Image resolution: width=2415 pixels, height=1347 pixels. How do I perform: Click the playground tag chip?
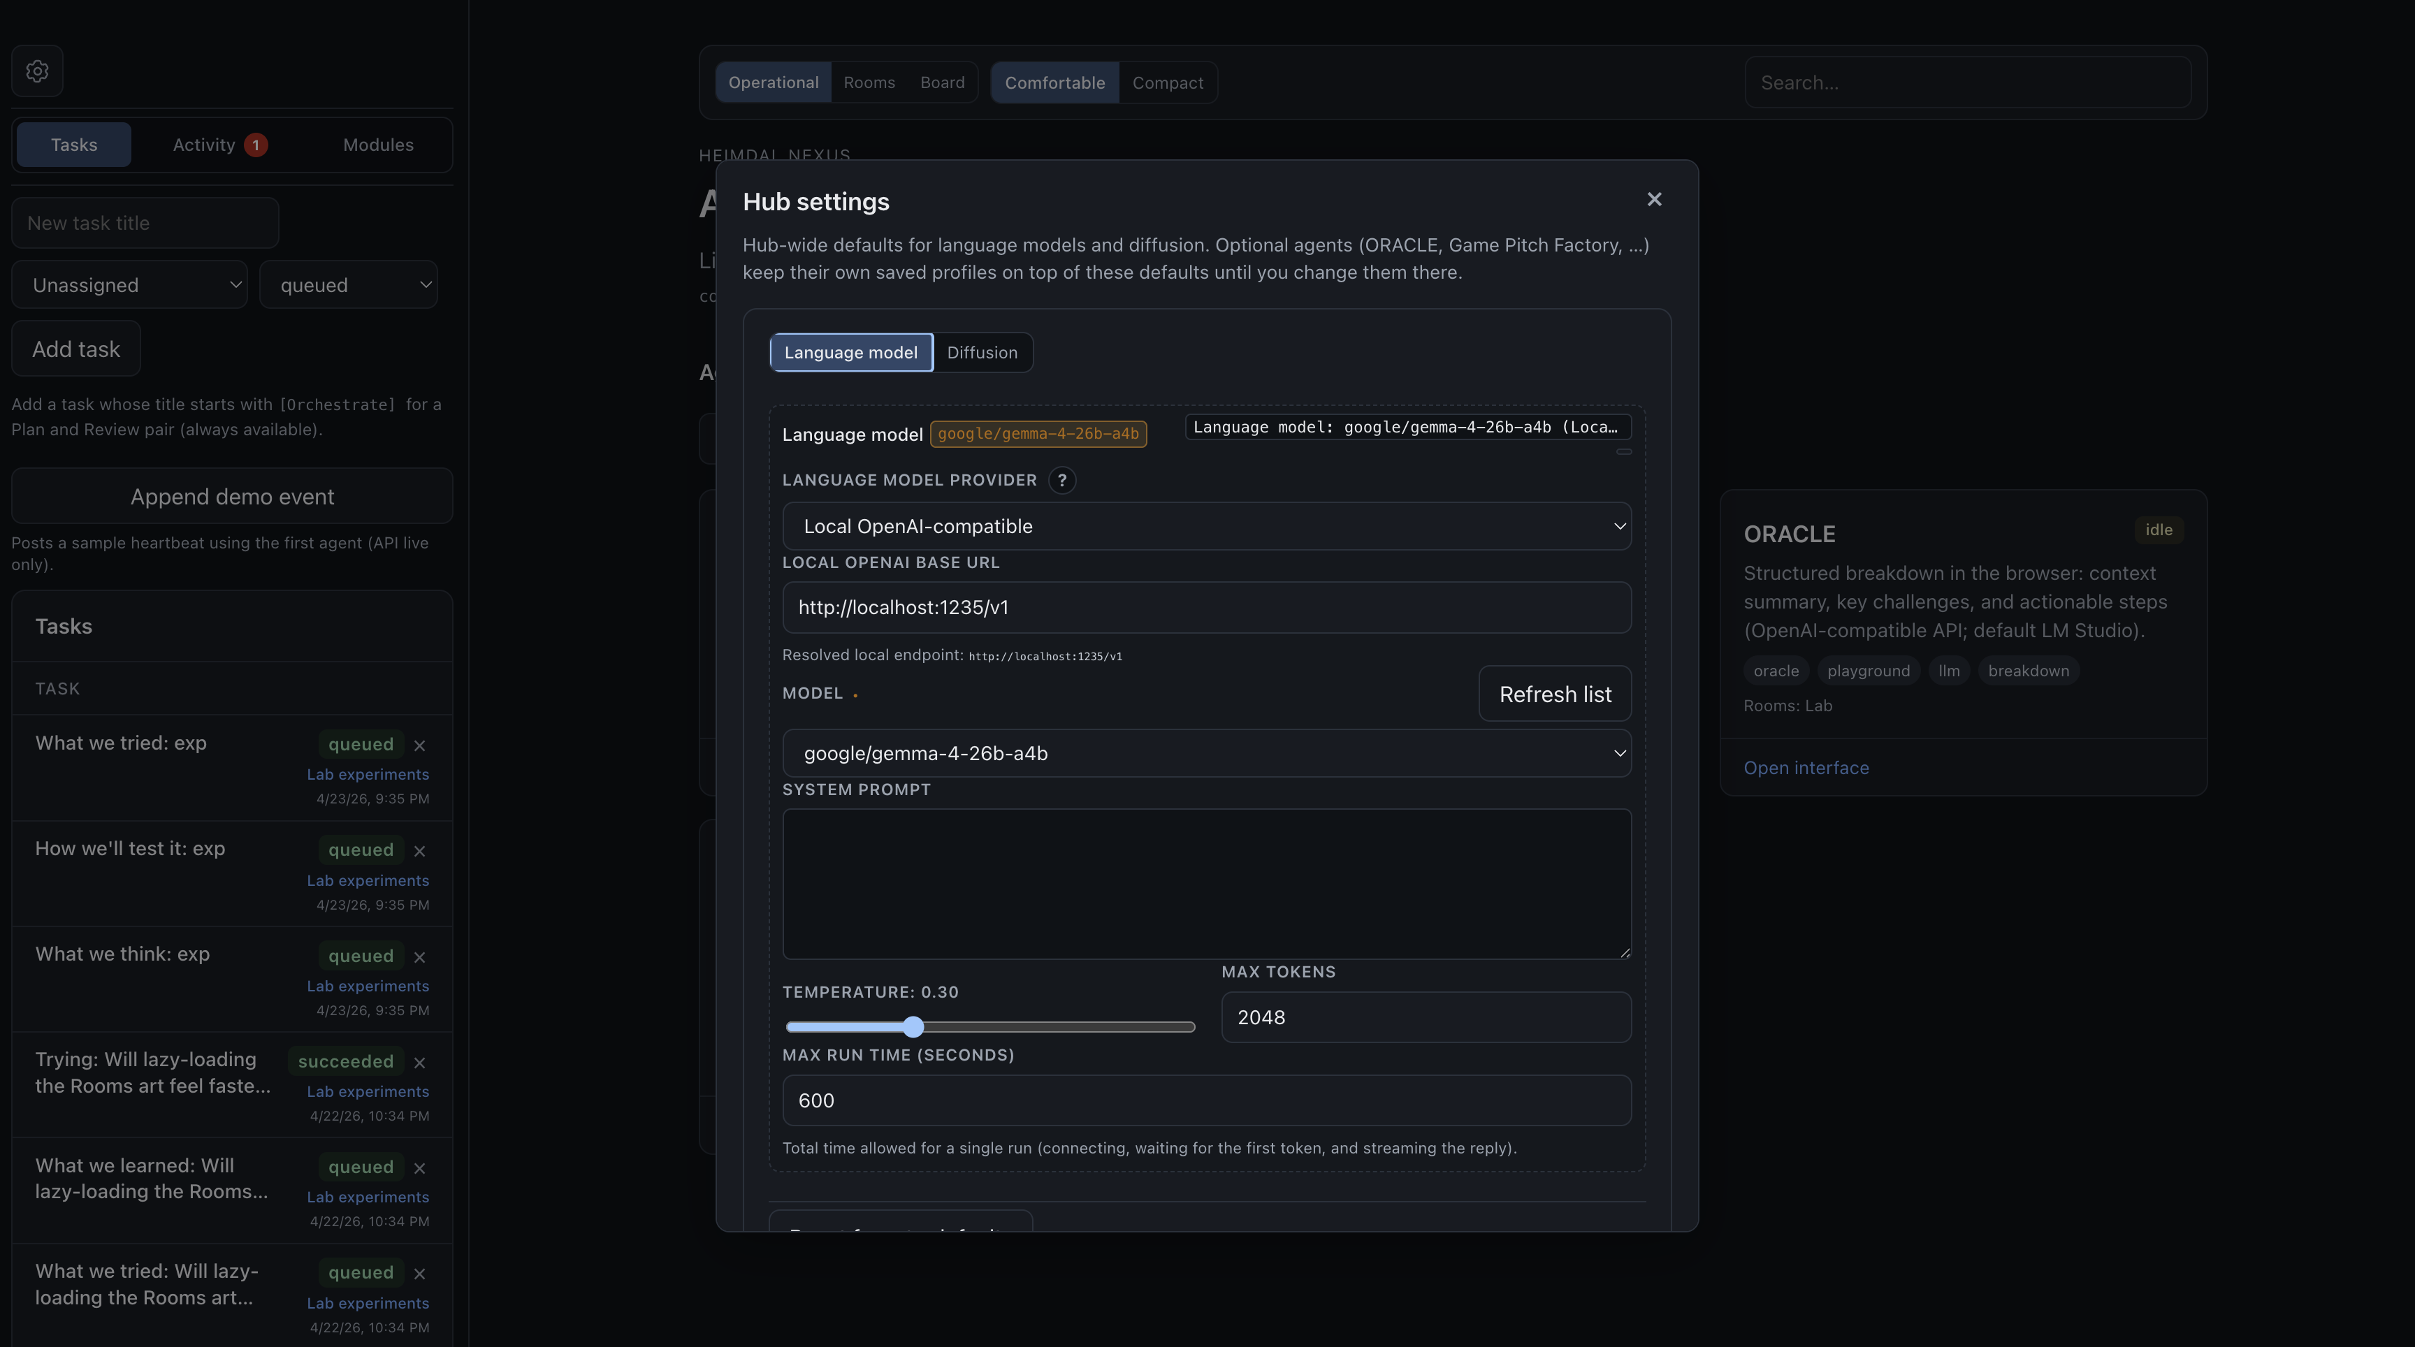tap(1867, 671)
